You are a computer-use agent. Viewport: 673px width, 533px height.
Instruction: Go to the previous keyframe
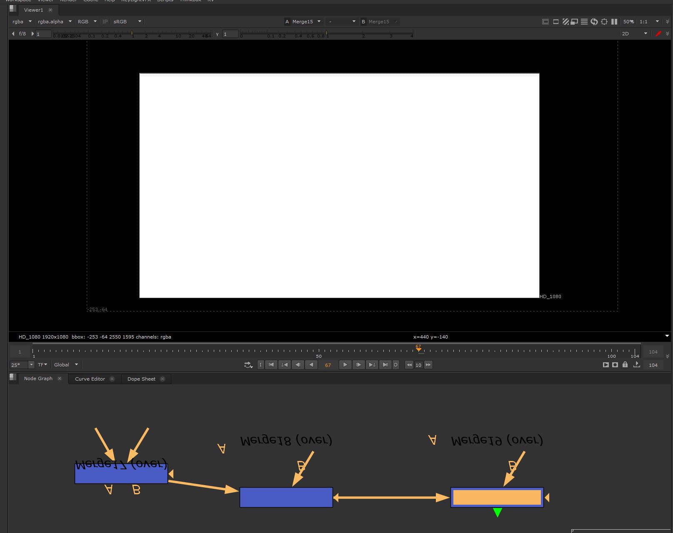(x=285, y=365)
